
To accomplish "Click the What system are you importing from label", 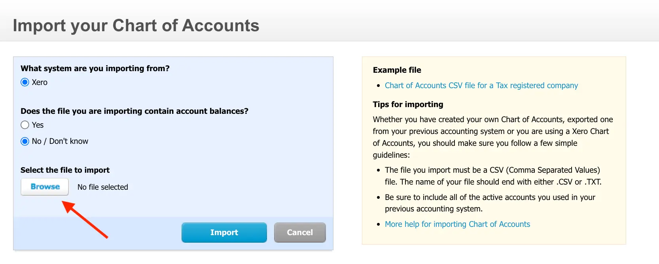I will point(95,68).
